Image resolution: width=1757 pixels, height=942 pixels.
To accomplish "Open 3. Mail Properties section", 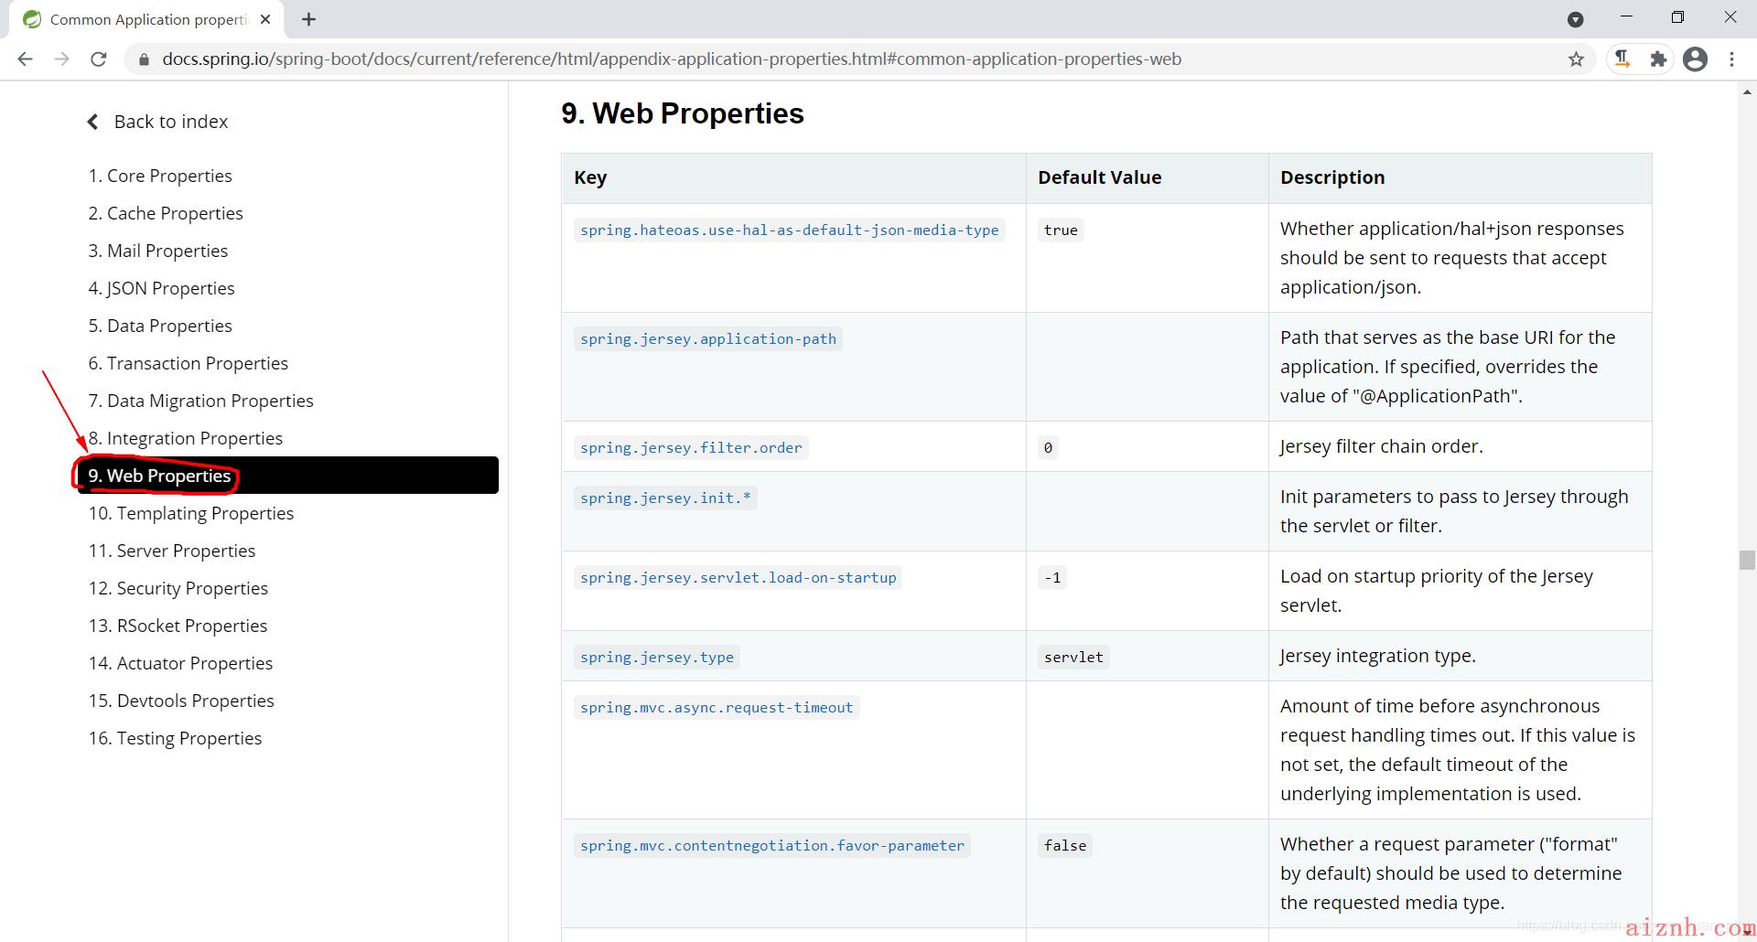I will (x=158, y=251).
